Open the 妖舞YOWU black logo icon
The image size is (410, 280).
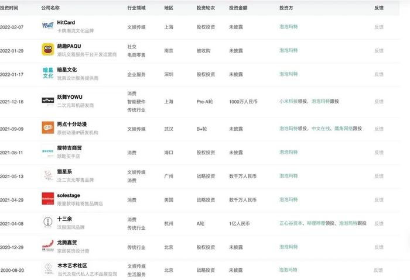(48, 101)
